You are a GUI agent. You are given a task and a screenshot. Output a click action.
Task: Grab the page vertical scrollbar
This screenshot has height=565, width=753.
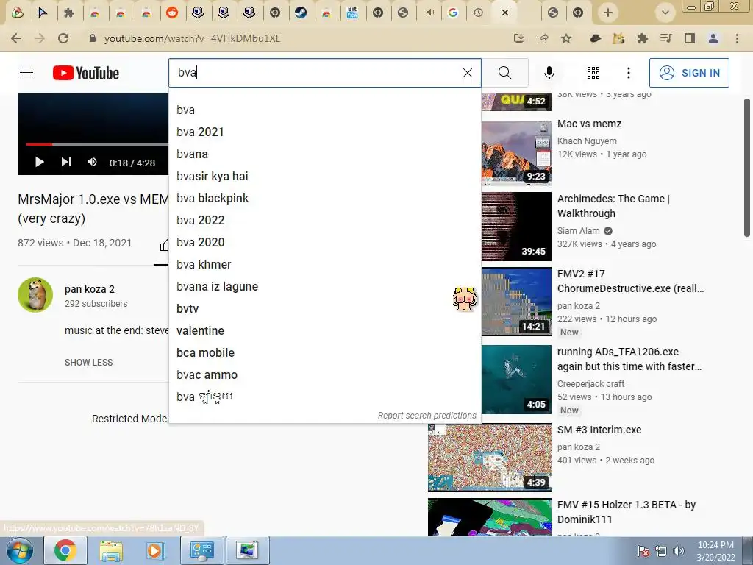[x=747, y=168]
